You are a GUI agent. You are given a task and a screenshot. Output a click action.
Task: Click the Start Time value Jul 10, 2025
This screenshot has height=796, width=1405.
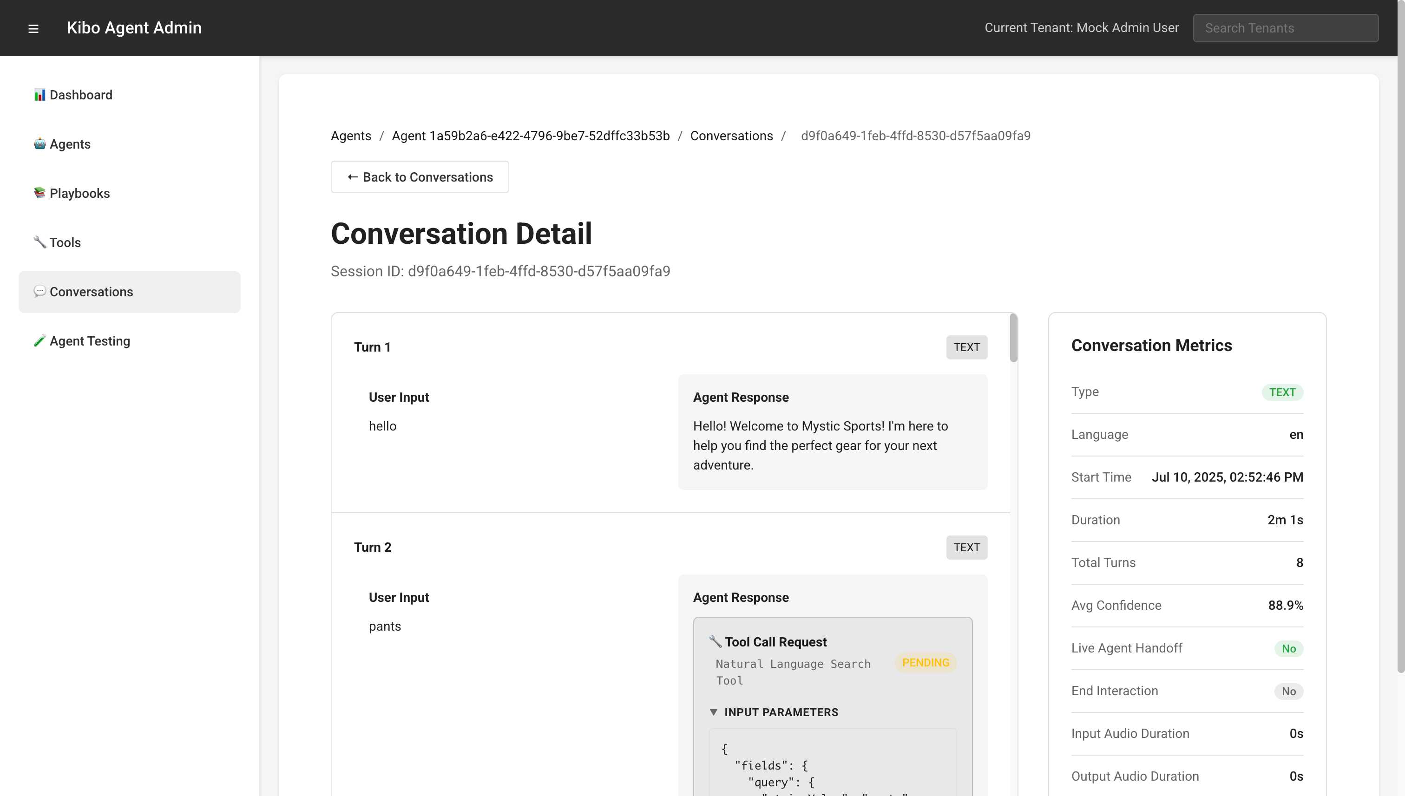point(1227,477)
